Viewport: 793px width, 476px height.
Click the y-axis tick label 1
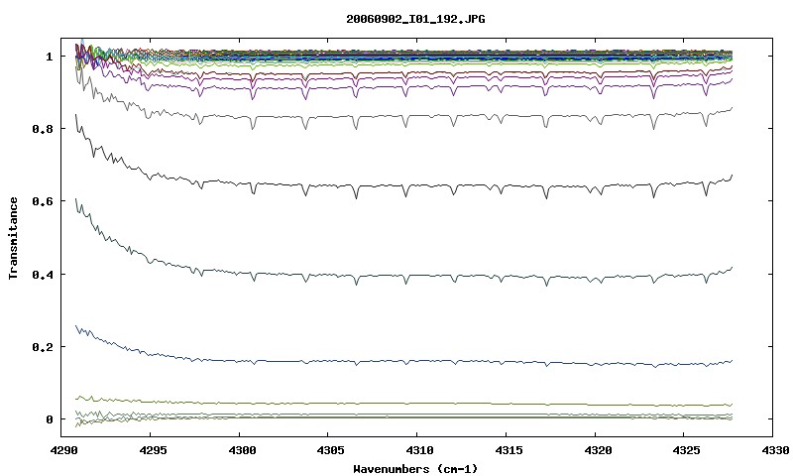[49, 57]
